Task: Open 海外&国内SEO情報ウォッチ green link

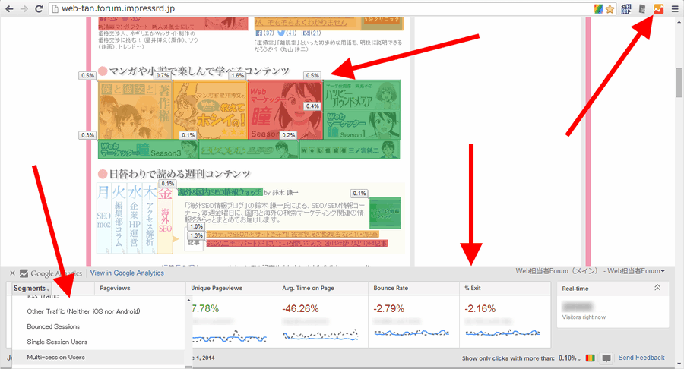Action: point(220,192)
